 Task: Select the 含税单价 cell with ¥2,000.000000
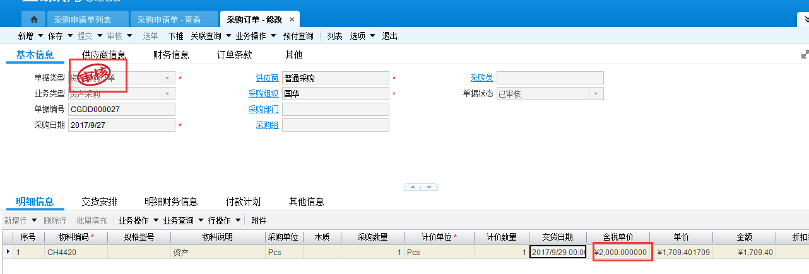[x=622, y=252]
